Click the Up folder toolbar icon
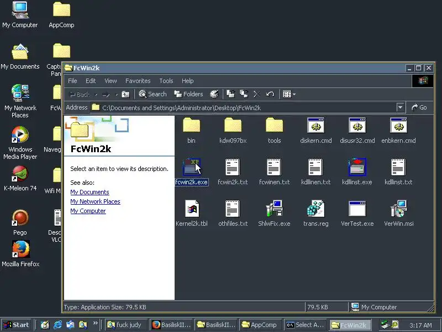The height and width of the screenshot is (332, 442). coord(125,94)
